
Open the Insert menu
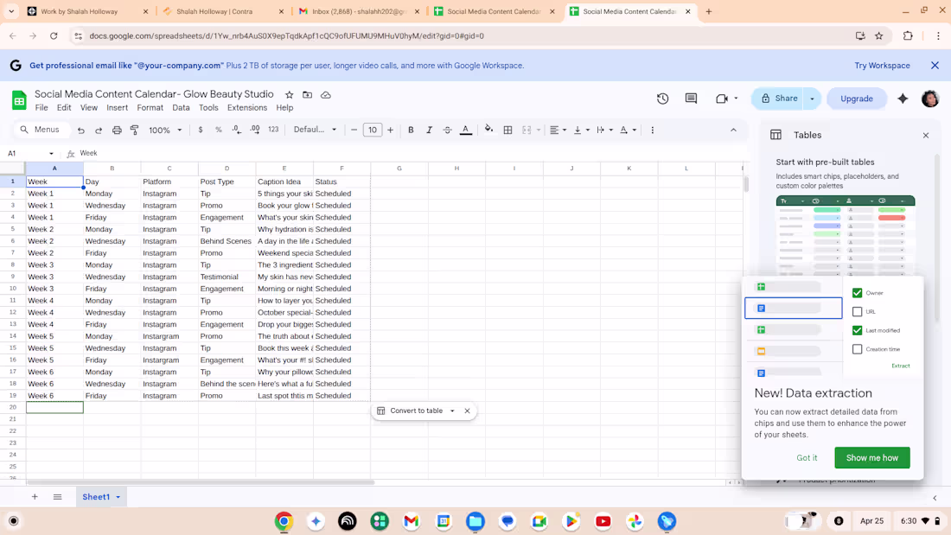point(117,108)
